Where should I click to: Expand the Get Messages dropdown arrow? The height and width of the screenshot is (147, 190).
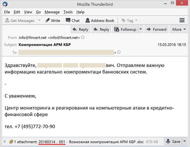(x=39, y=20)
